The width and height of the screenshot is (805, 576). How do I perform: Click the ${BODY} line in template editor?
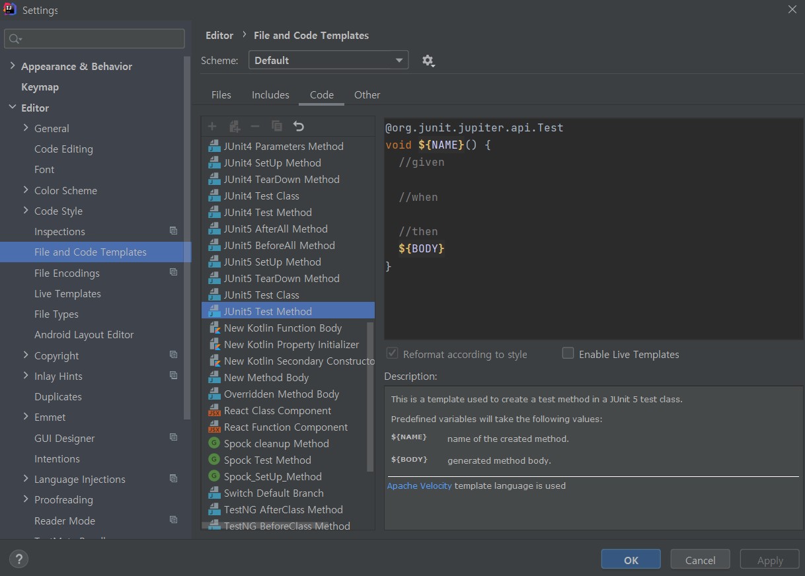(x=422, y=249)
